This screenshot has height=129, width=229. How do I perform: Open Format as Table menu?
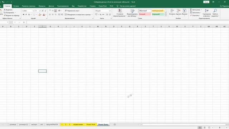(x=132, y=13)
